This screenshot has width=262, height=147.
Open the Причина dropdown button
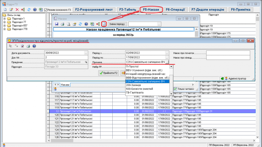tap(167, 62)
